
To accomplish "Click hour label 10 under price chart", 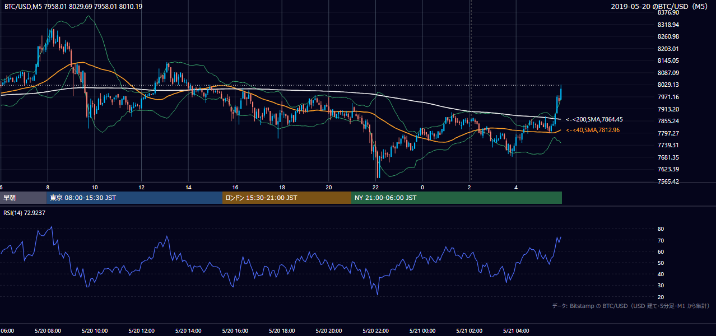I will coord(95,187).
